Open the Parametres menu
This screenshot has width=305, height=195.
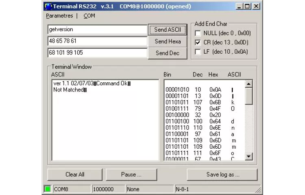pos(59,16)
